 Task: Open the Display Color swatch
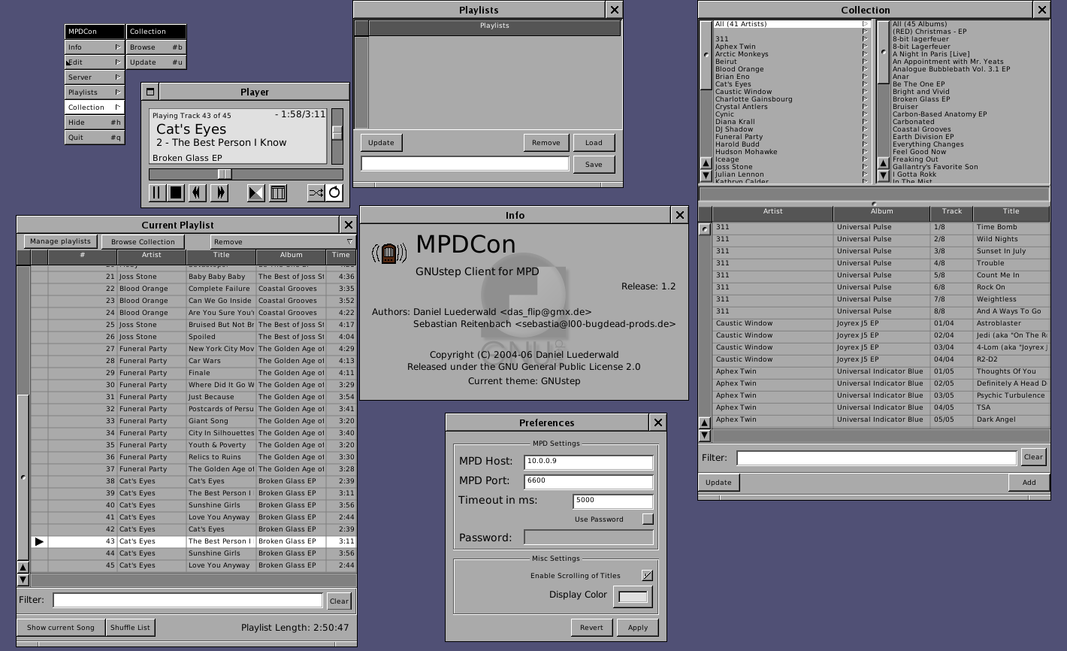point(633,596)
